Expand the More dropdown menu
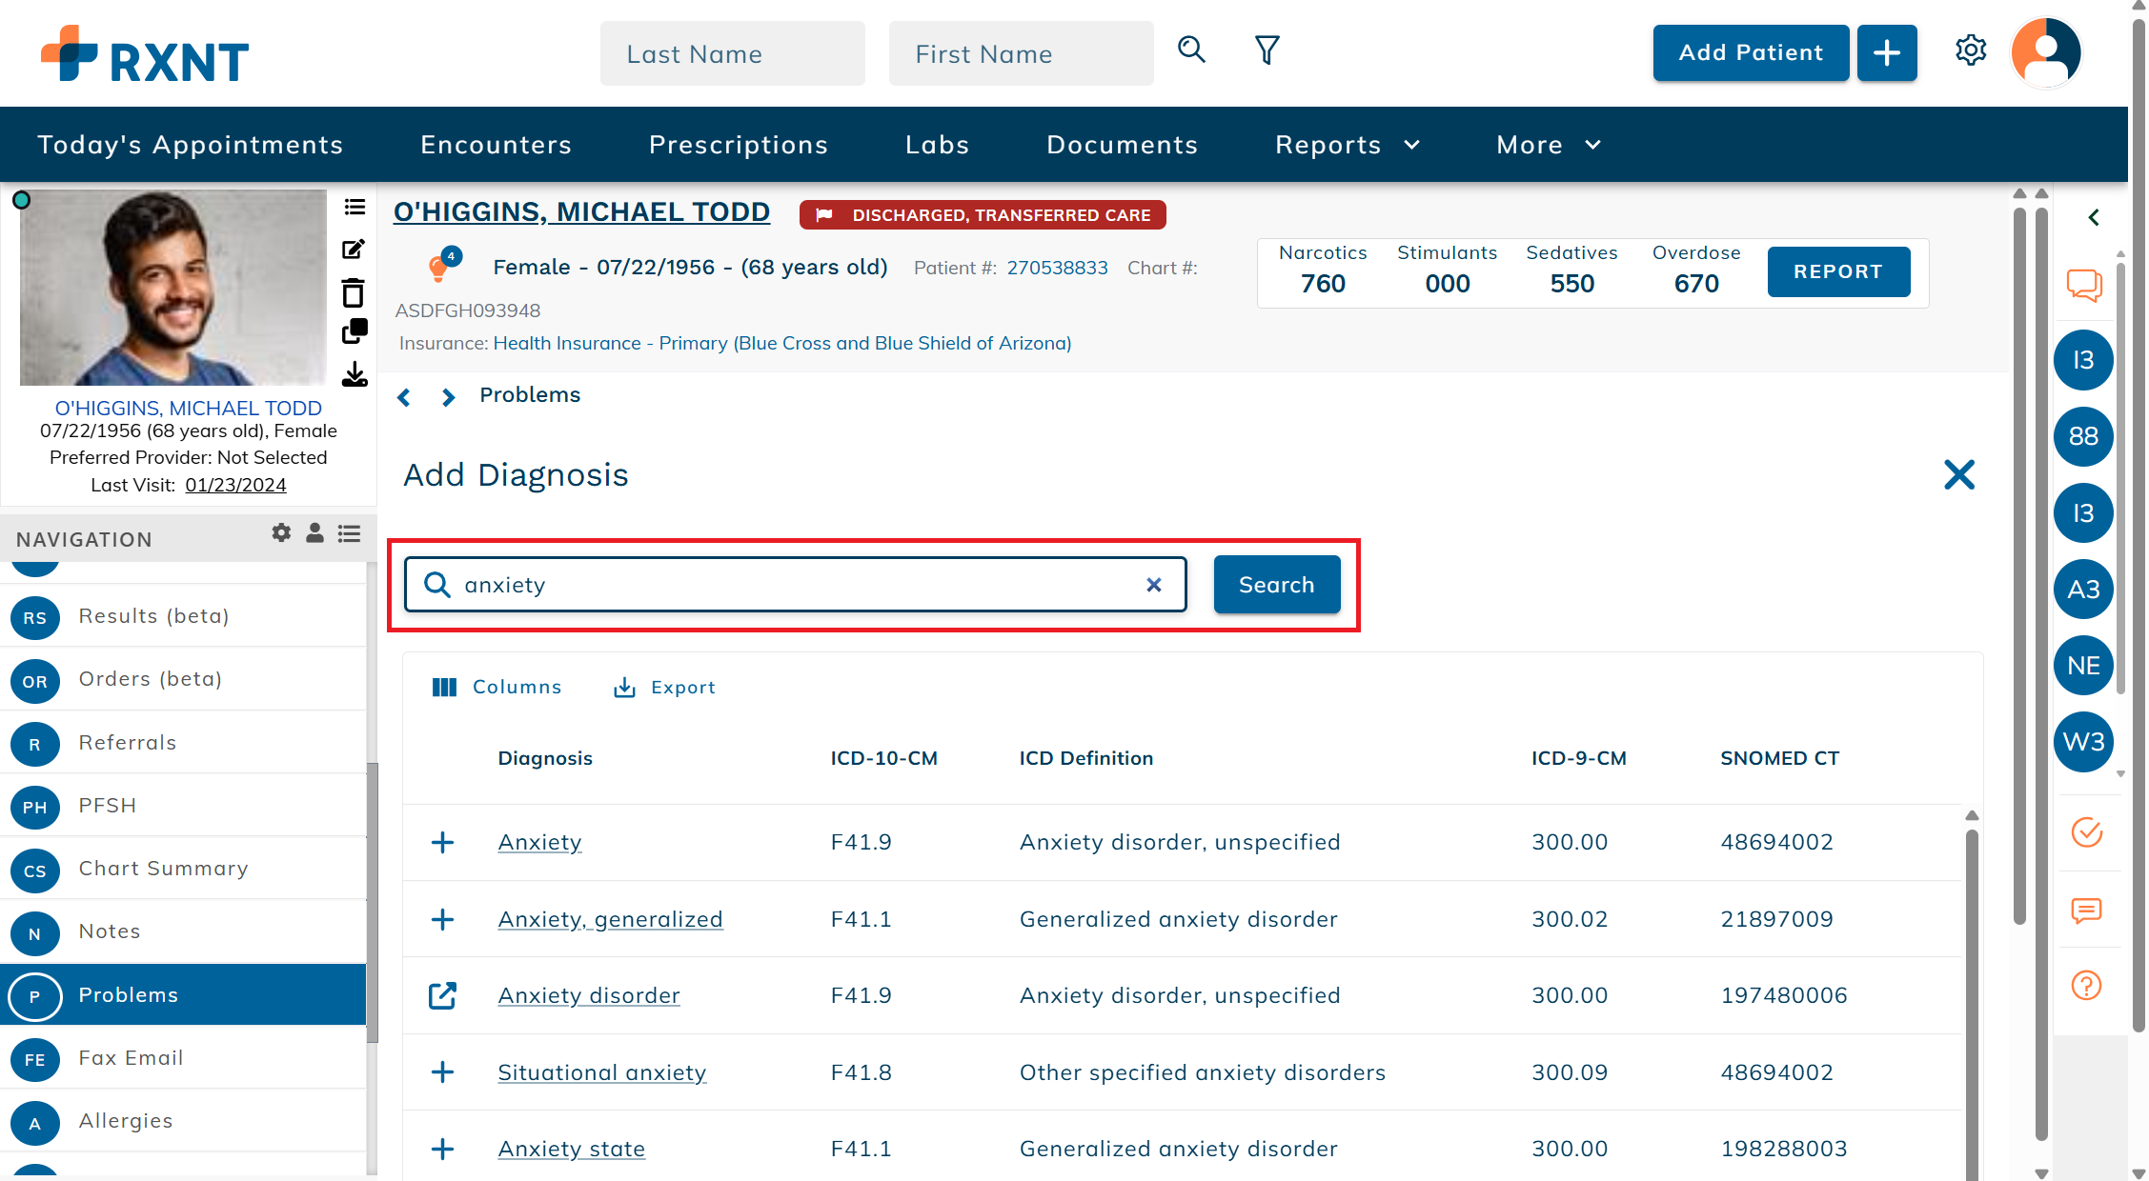Screen dimensions: 2149x1181 [x=1549, y=145]
